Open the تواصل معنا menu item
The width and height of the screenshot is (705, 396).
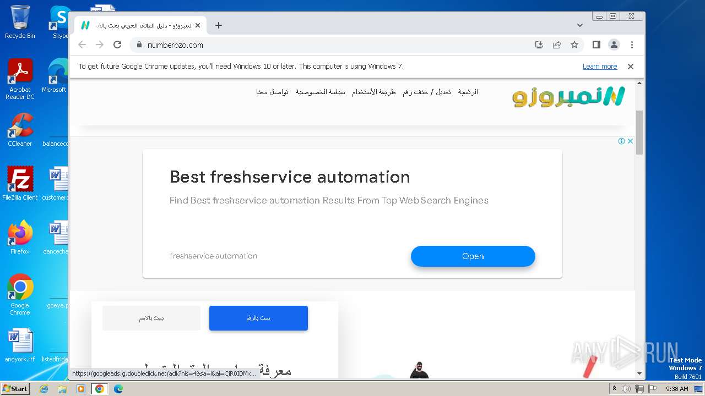(x=272, y=92)
